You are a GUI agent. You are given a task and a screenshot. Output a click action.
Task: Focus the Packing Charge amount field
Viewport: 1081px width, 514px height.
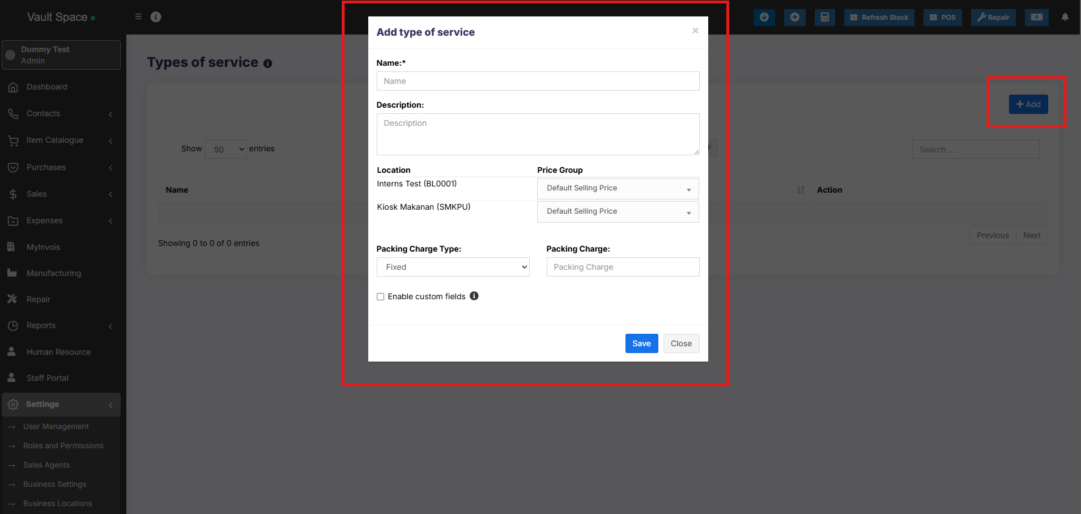pos(623,267)
